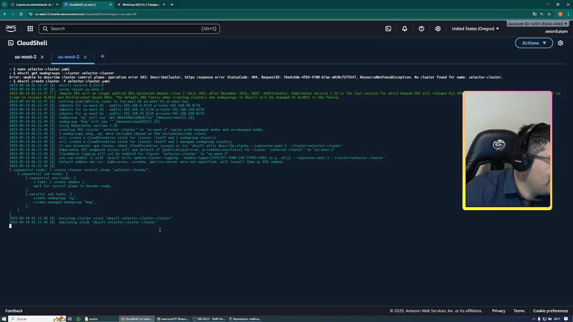Open the Actions dropdown
Viewport: 573px width, 322px height.
coord(534,43)
